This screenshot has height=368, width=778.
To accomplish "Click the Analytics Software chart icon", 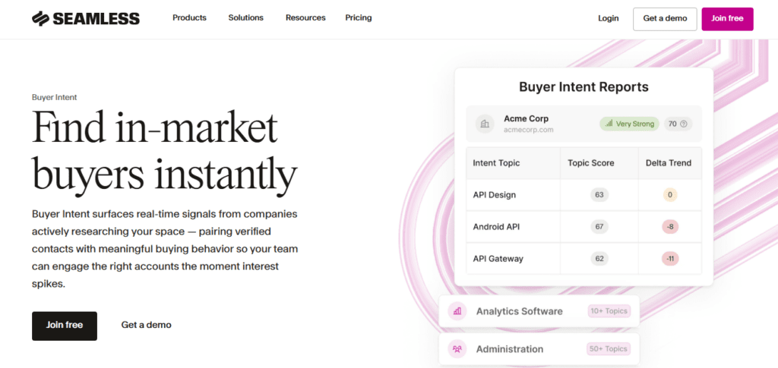I will (457, 311).
